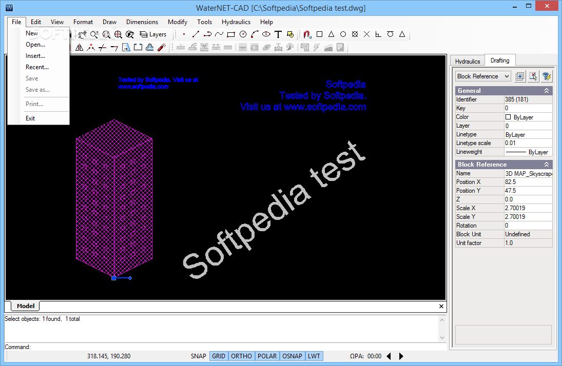Open the Dimensions menu
562x366 pixels.
[142, 22]
